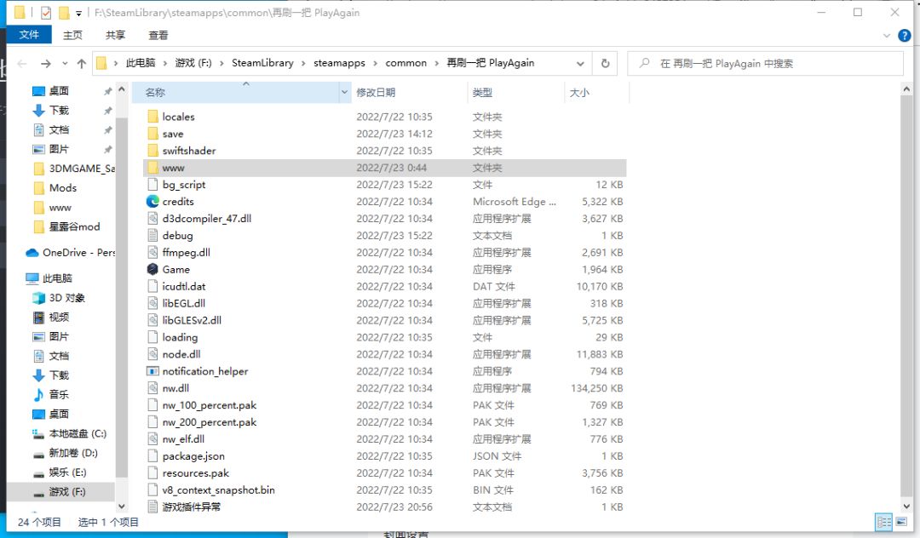
Task: Select 3DMGAME_Sa folder in sidebar
Action: click(x=74, y=169)
